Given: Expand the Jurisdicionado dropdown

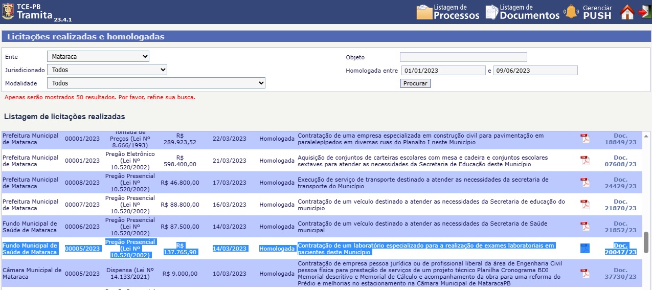Looking at the screenshot, I should point(107,70).
